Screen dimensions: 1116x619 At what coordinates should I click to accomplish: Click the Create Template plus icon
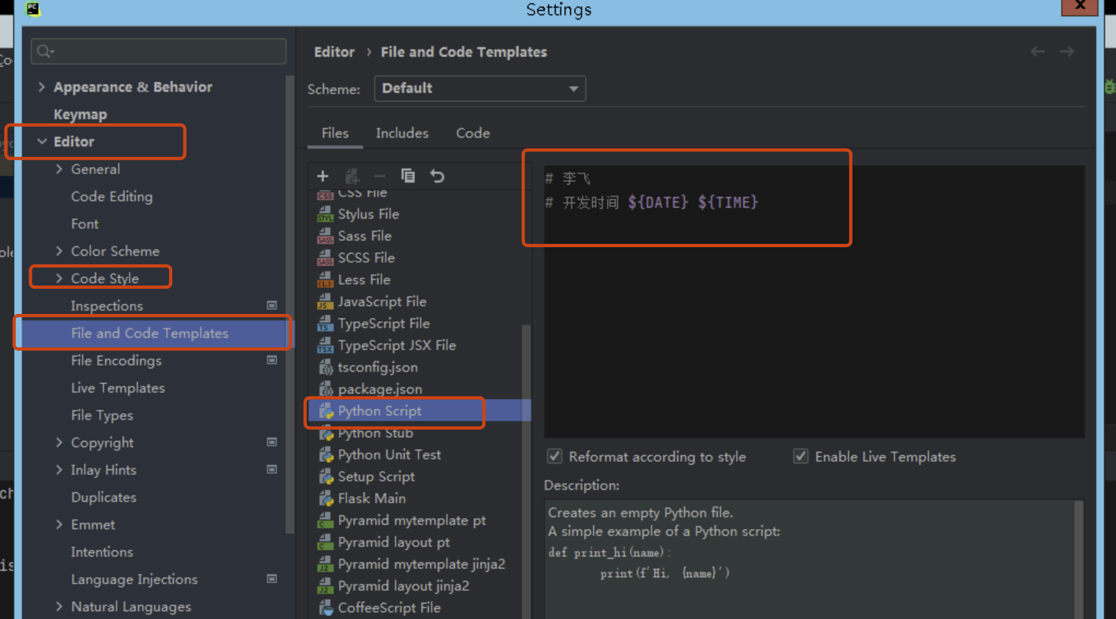(x=323, y=176)
